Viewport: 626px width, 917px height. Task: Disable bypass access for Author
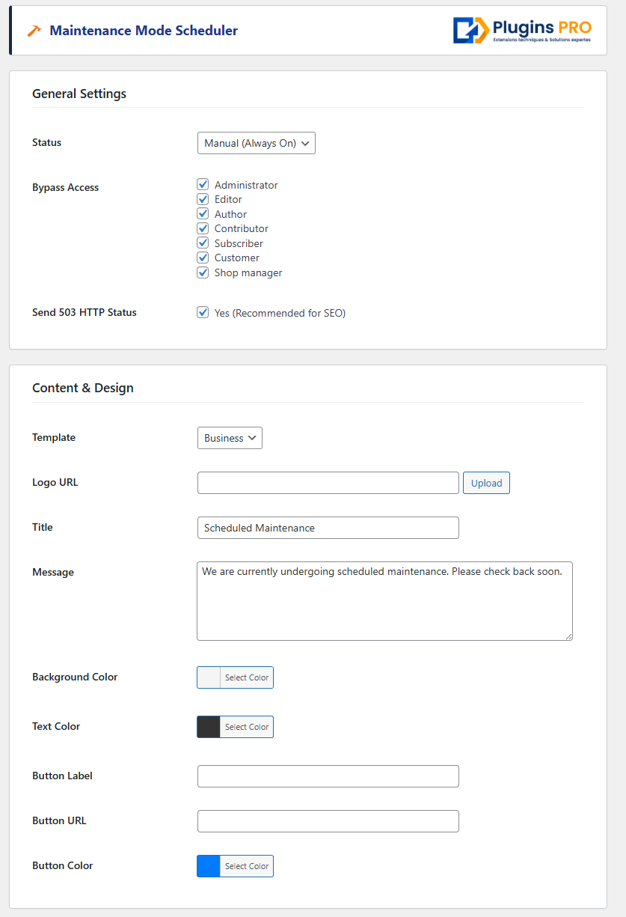[x=203, y=213]
